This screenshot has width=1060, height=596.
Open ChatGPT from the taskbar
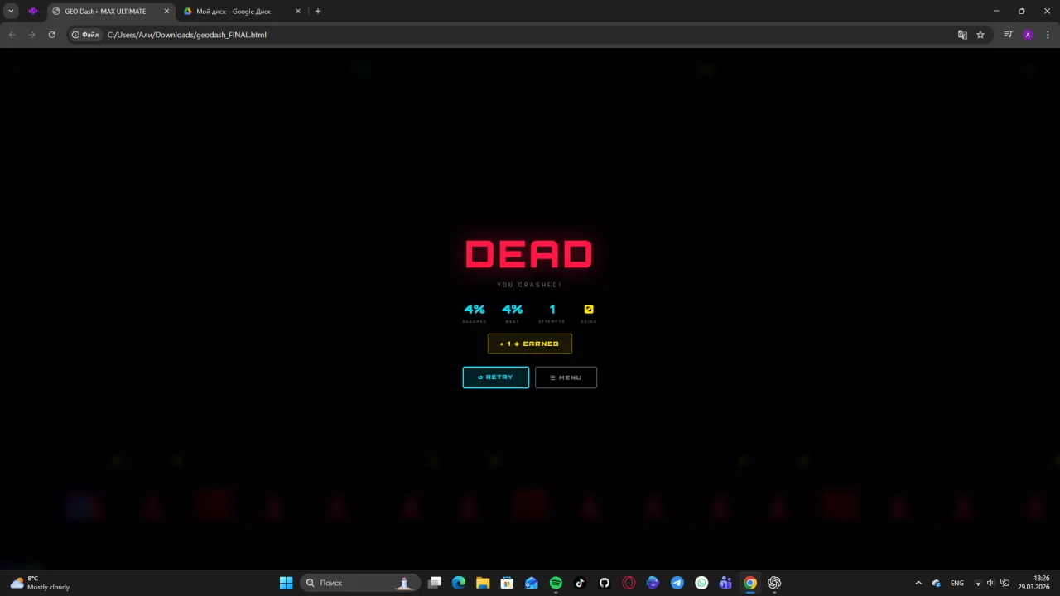(x=774, y=583)
